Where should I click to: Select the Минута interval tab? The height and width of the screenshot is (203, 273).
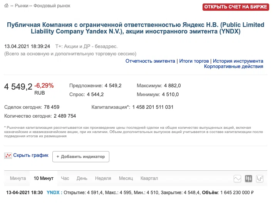coord(18,178)
